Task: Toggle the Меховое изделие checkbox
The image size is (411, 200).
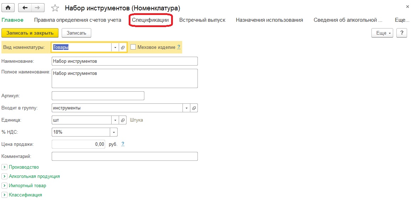Action: (x=133, y=47)
